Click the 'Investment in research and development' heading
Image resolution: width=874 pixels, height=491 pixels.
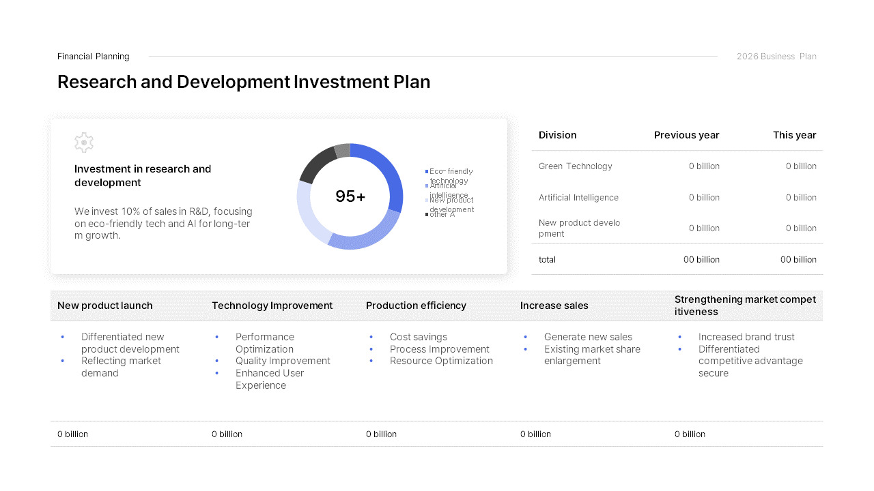(x=143, y=176)
